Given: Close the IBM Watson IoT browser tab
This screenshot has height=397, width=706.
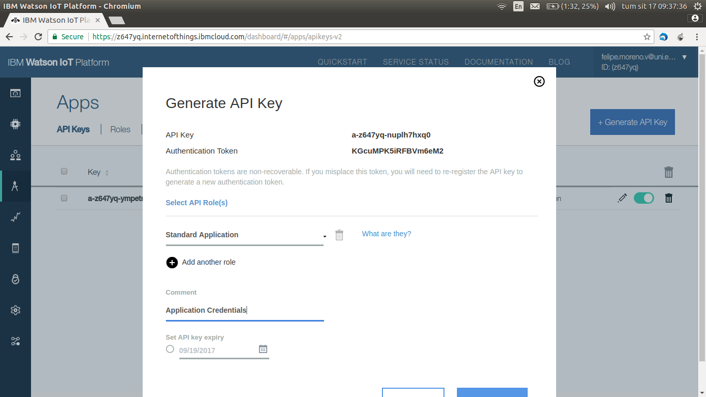Looking at the screenshot, I should click(98, 20).
